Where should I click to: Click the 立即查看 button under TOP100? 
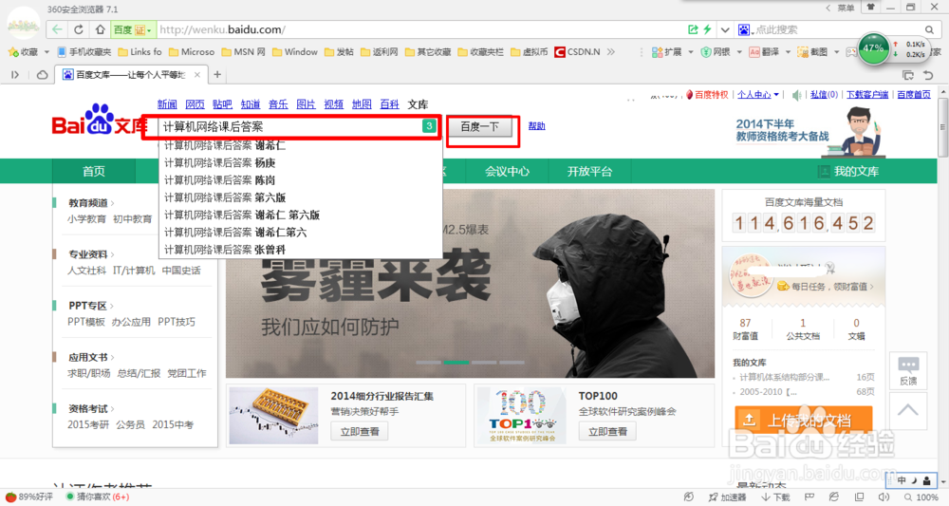click(607, 432)
